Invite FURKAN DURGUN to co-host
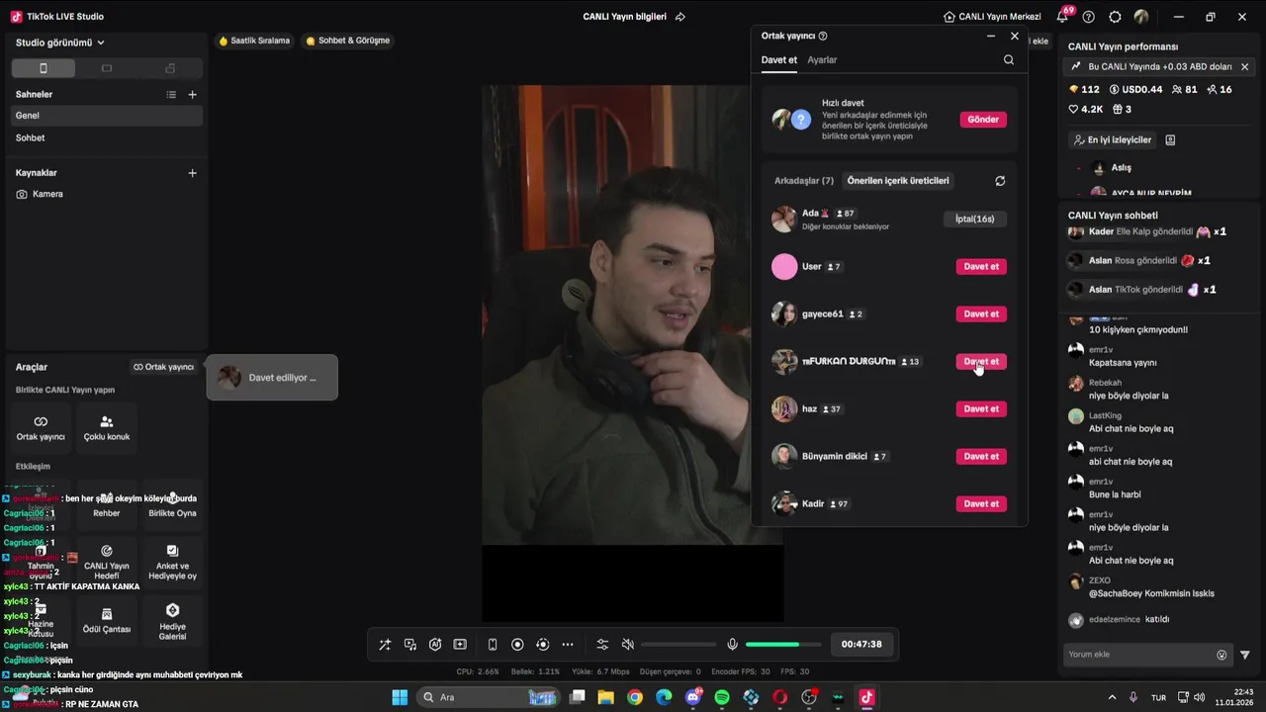 click(981, 361)
